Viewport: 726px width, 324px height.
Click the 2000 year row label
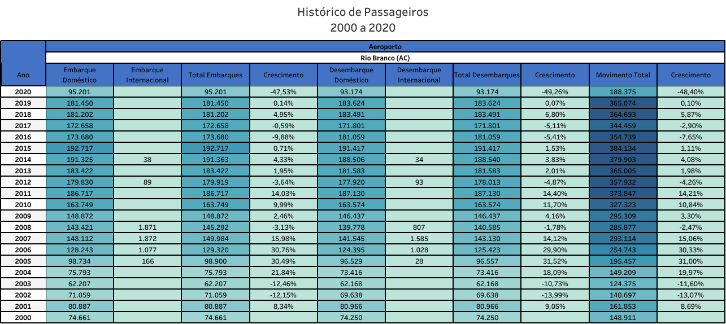(23, 318)
